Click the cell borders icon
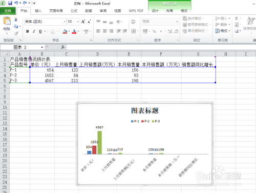This screenshot has height=193, width=256. (x=53, y=31)
